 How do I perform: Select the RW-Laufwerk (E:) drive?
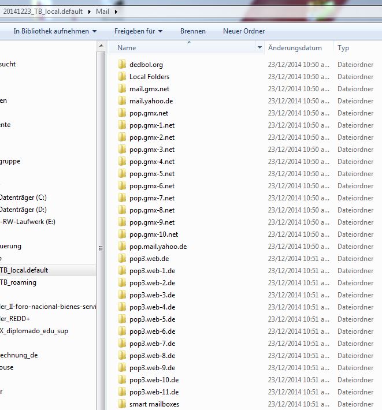[28, 222]
